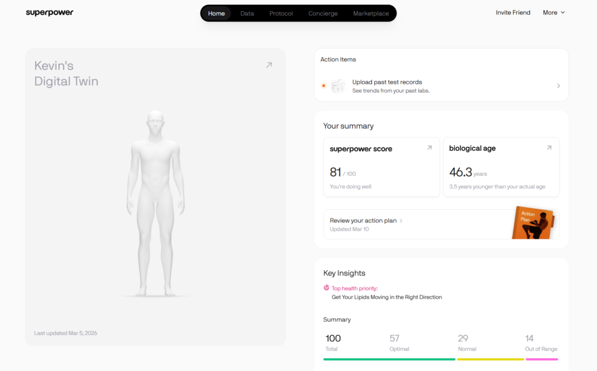Viewport: 597px width, 371px height.
Task: Go to the Concierge tab
Action: (323, 13)
